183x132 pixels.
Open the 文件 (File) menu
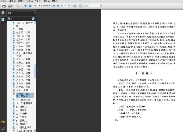[x=4, y=1]
